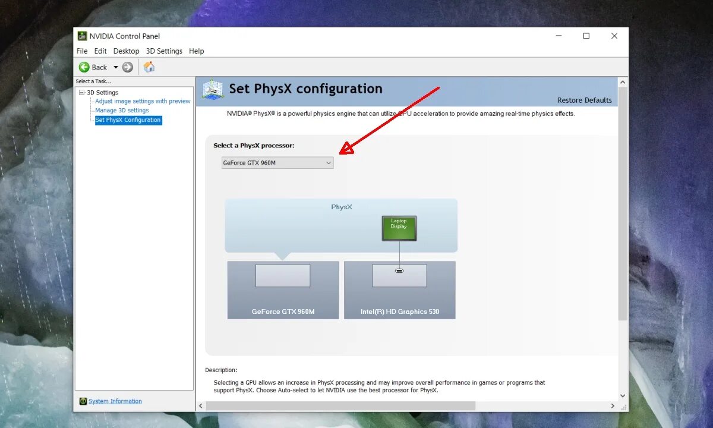Click the Intel(R) HD Graphics 530 box
The height and width of the screenshot is (428, 713).
click(400, 290)
